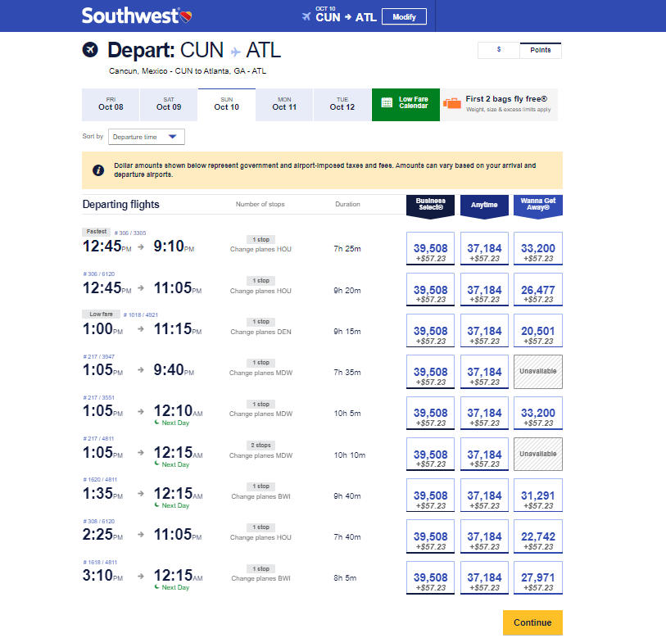Click the Change planes HOU link on the first flight
This screenshot has height=638, width=666.
260,249
